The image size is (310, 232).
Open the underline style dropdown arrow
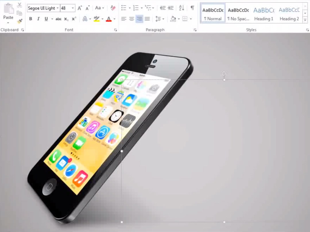pos(52,19)
